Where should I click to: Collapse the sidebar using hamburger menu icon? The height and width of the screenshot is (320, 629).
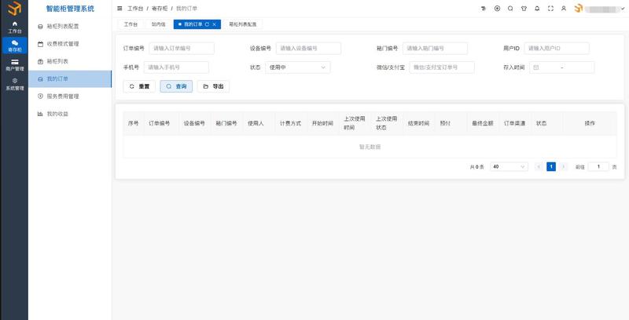point(120,9)
